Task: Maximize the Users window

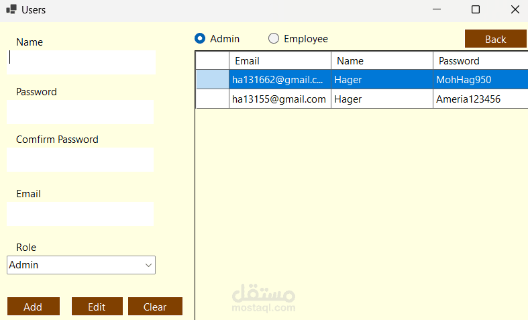Action: [x=476, y=9]
